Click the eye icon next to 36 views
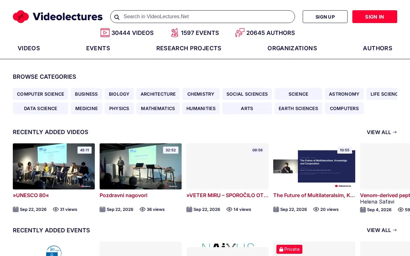Viewport: 410px width, 256px height. [x=143, y=209]
